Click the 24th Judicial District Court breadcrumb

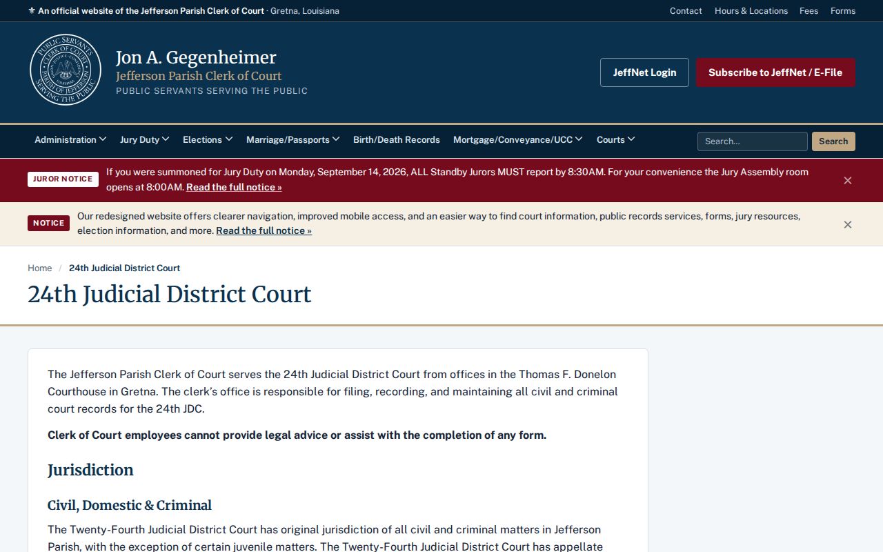click(x=124, y=268)
